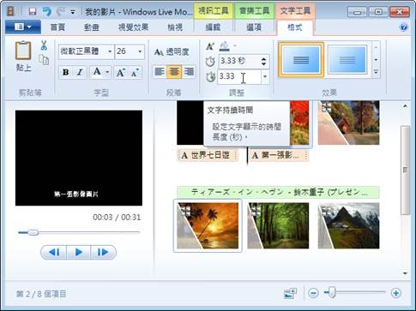The image size is (416, 311).
Task: Open the transparency (透明度) control
Action: (172, 52)
